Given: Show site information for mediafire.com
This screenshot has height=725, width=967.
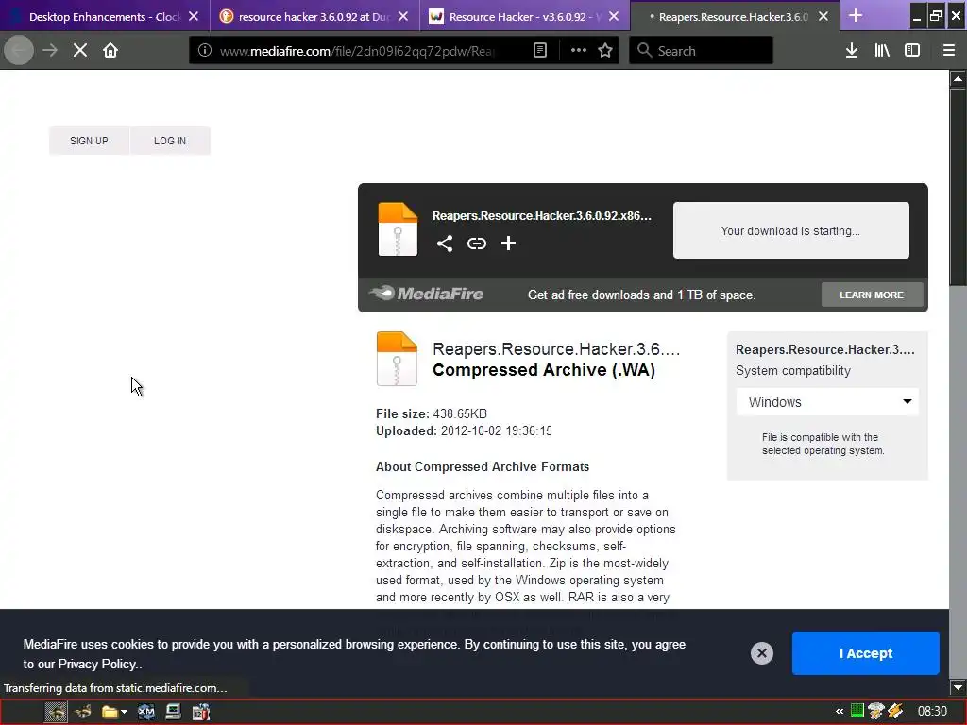Looking at the screenshot, I should click(205, 51).
